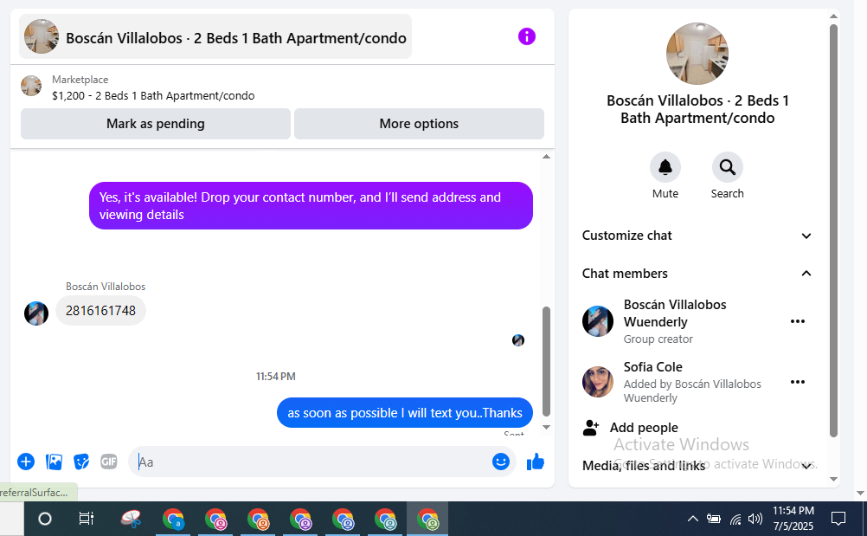Choose a sticker from the sticker icon
This screenshot has height=536, width=867.
(x=81, y=462)
